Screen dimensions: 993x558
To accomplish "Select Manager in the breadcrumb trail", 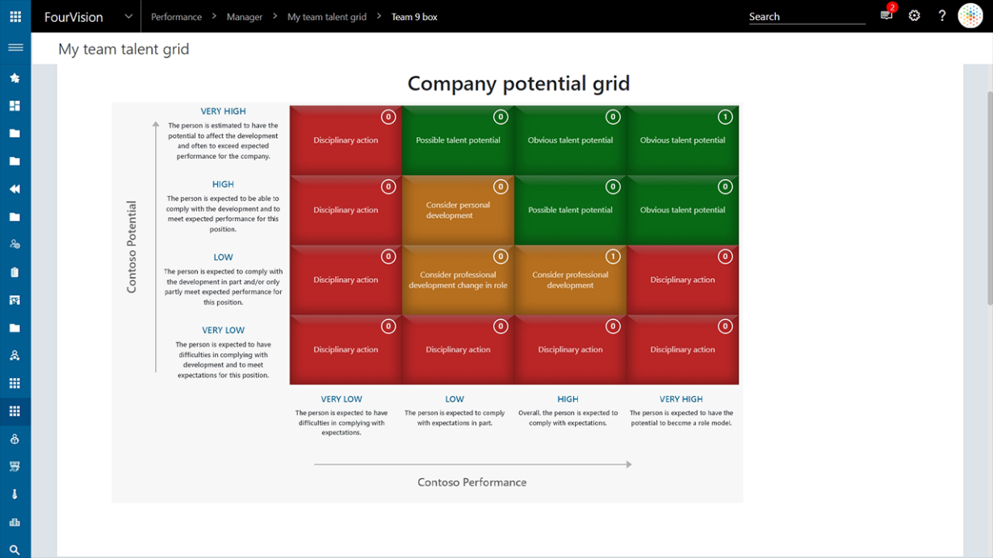I will point(245,16).
